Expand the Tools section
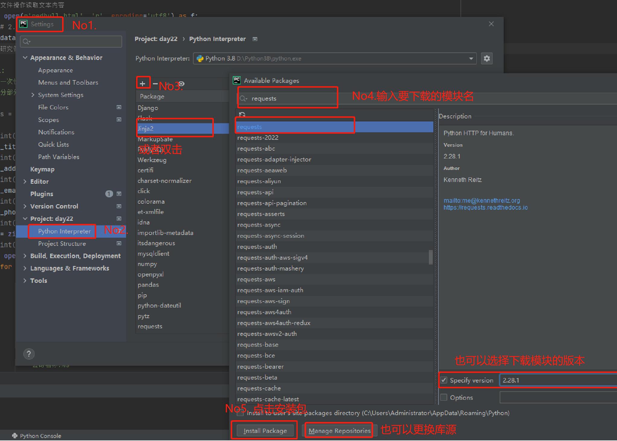Screen dimensions: 617x441 [x=25, y=280]
